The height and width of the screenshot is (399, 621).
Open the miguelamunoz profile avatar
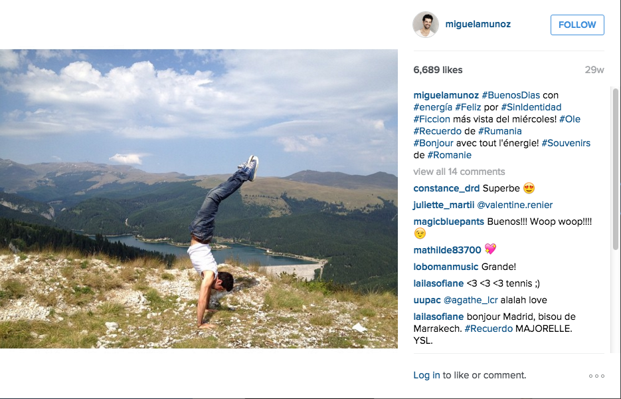point(426,25)
